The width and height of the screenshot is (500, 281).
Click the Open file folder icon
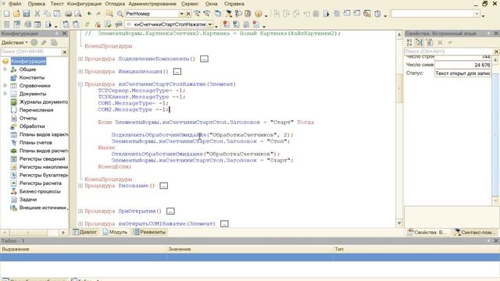16,14
